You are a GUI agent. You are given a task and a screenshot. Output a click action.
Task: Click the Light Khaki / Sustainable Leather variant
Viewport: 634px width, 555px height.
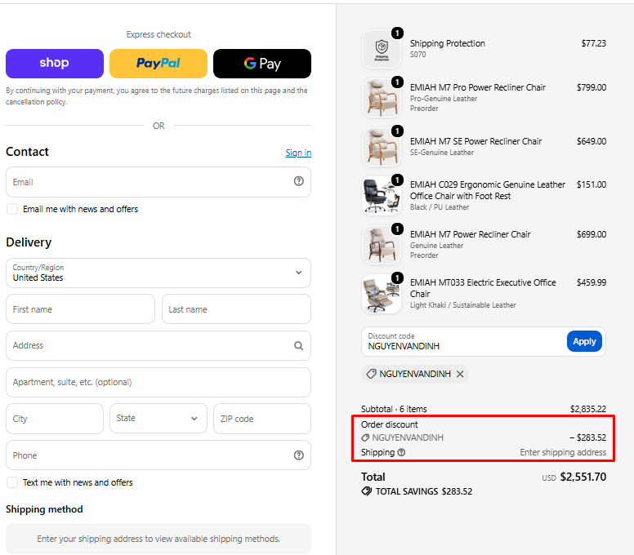coord(463,305)
